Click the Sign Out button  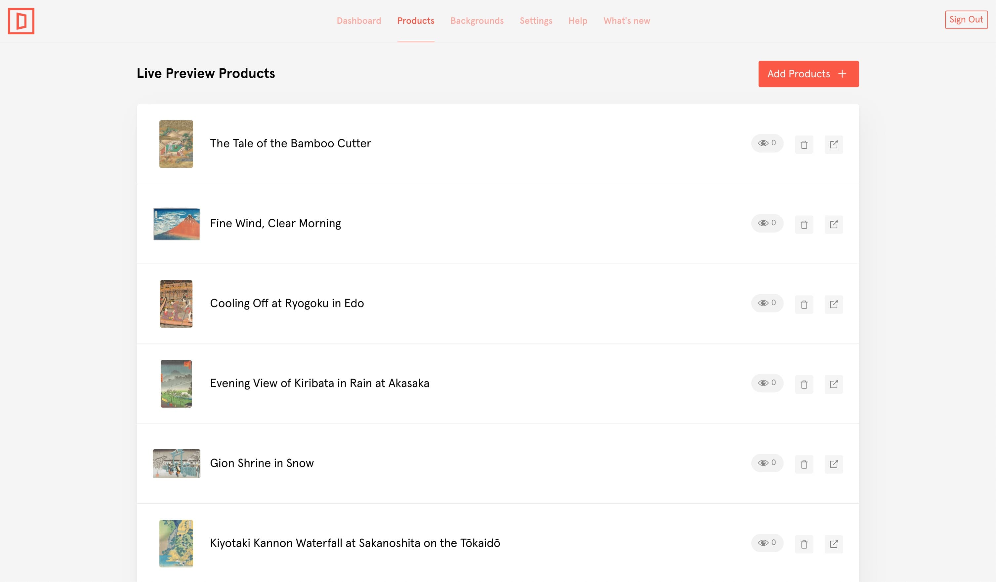(966, 19)
